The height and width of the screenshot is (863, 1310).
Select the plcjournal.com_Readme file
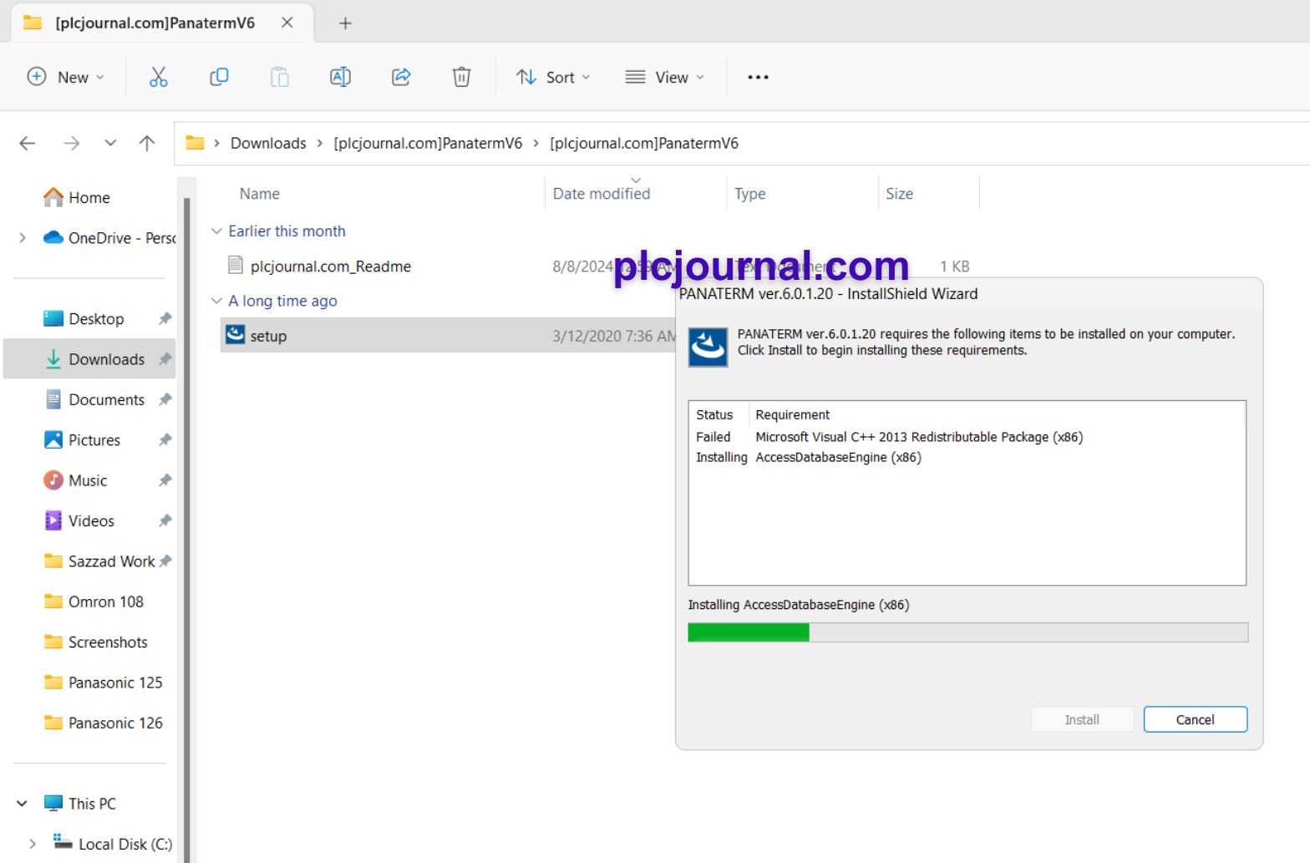pyautogui.click(x=331, y=267)
